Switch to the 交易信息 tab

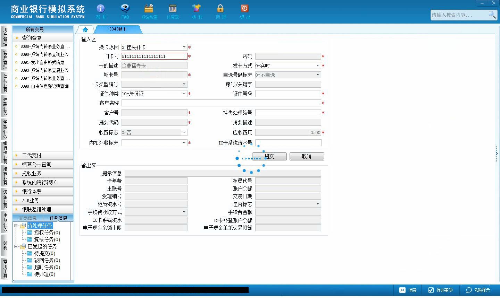click(28, 218)
